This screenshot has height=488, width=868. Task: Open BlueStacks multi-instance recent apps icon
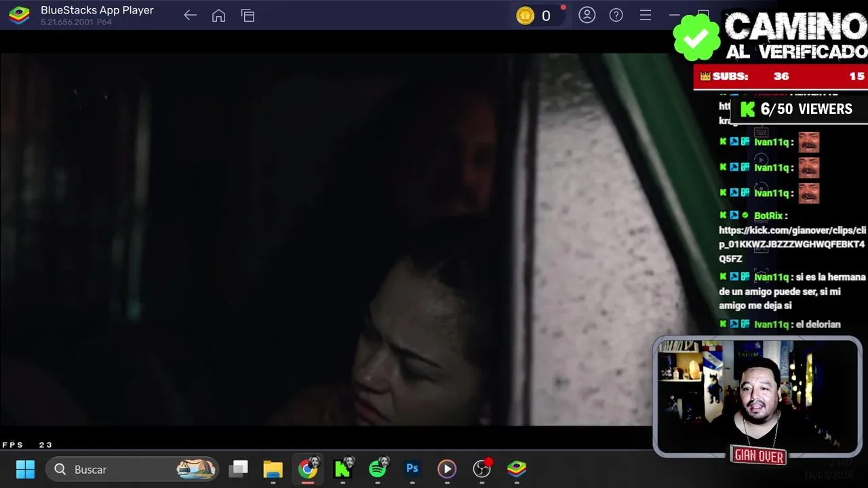(x=248, y=16)
